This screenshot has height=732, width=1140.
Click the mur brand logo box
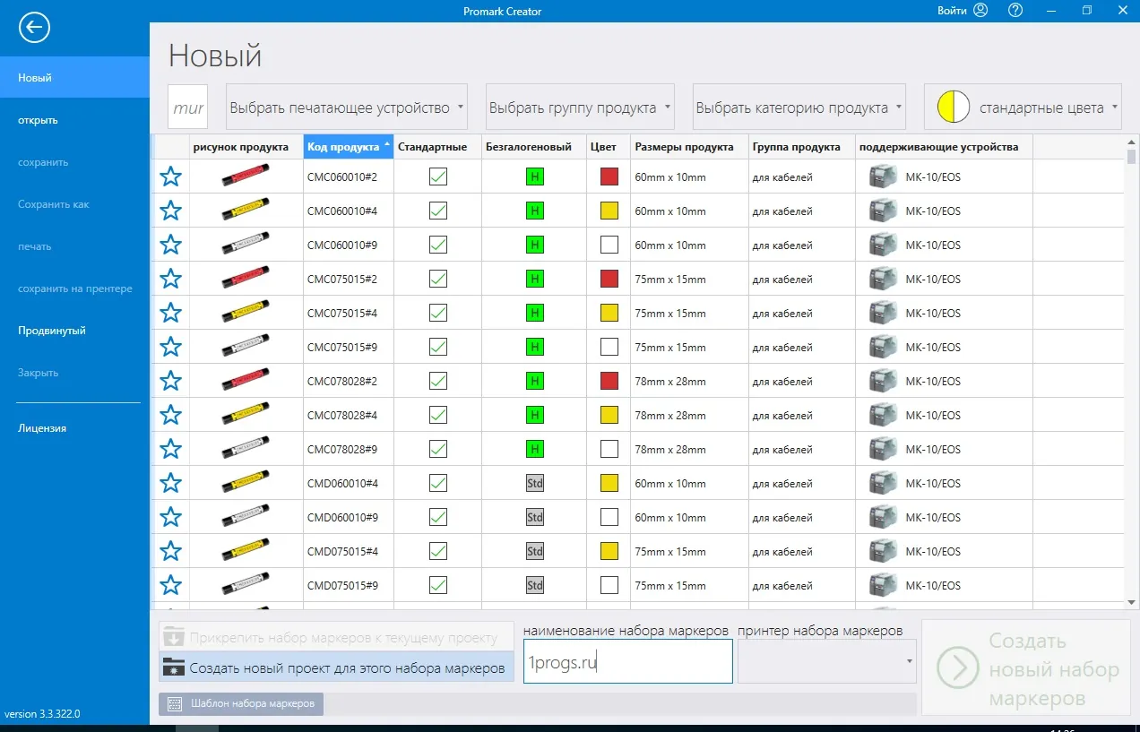point(188,108)
